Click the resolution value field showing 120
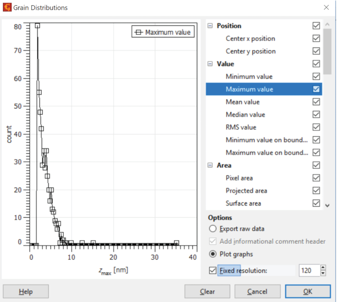Image resolution: width=337 pixels, height=302 pixels. (309, 270)
